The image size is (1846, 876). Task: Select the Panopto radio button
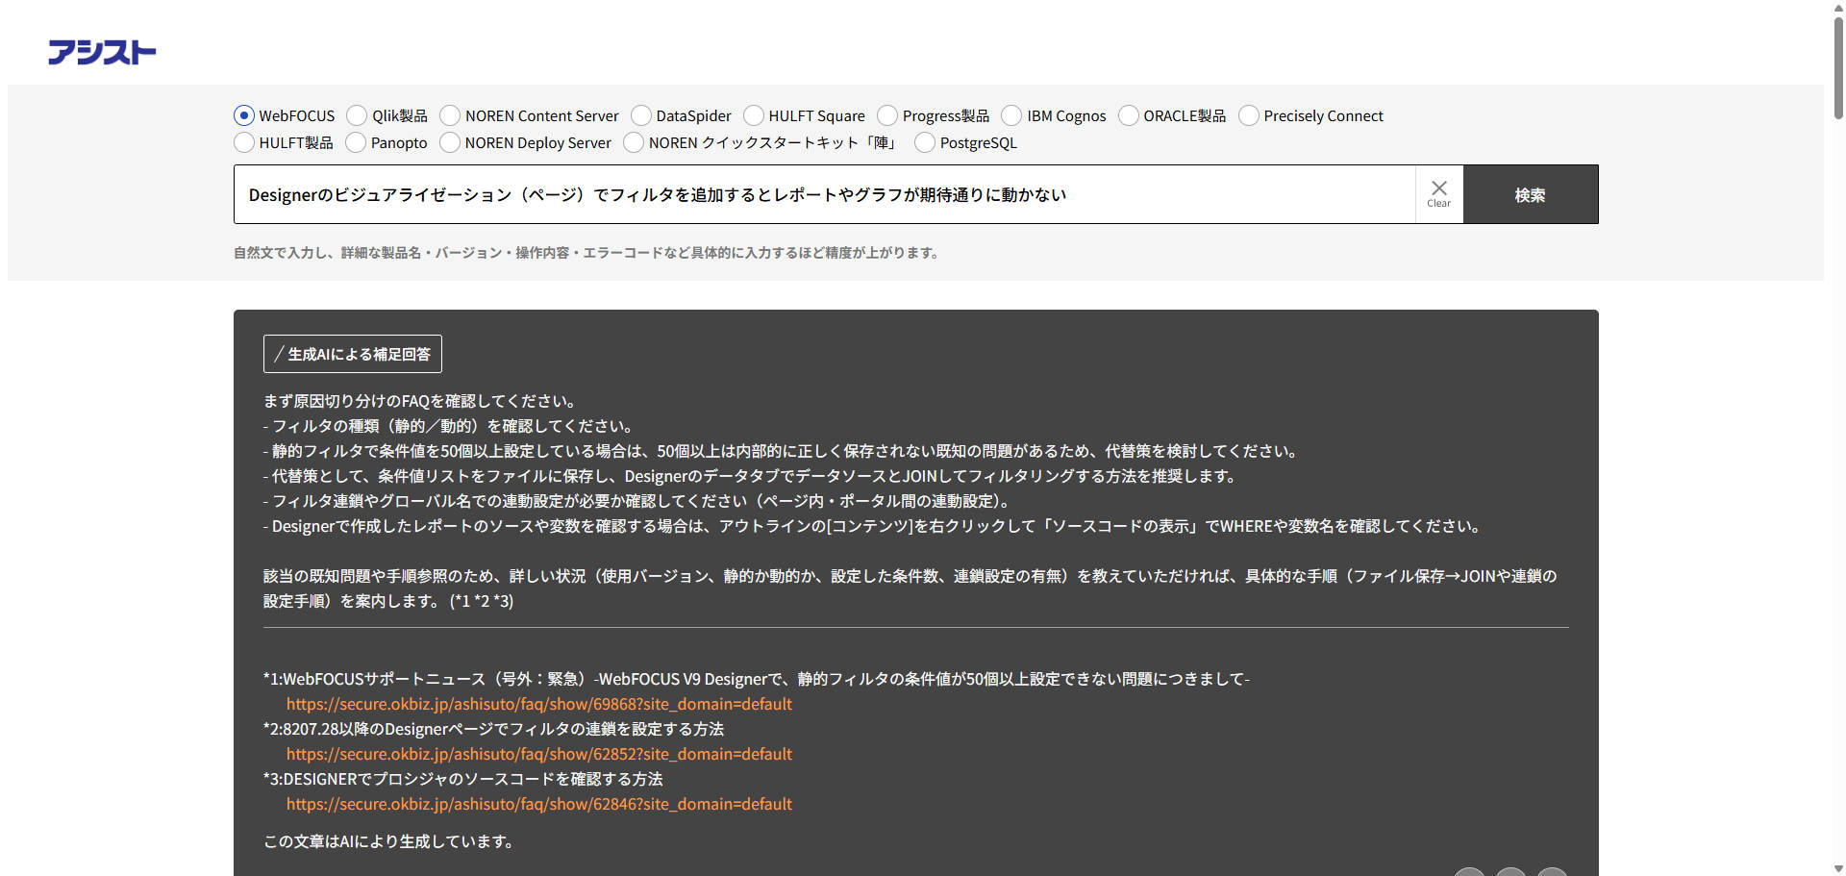356,142
